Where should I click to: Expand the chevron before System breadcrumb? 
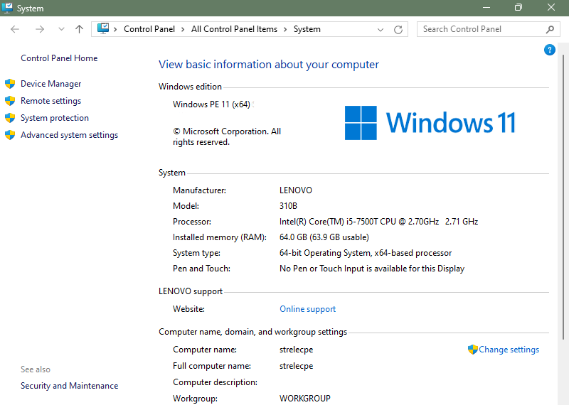click(285, 29)
